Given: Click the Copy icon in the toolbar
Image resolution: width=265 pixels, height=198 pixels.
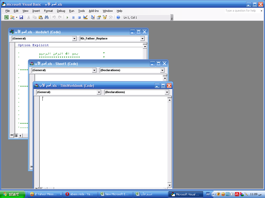Looking at the screenshot, I should point(34,17).
